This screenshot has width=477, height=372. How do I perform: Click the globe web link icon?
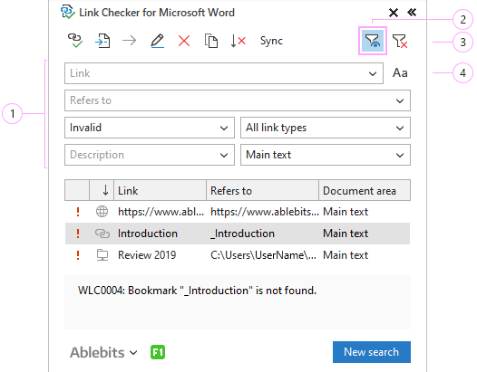pos(102,212)
